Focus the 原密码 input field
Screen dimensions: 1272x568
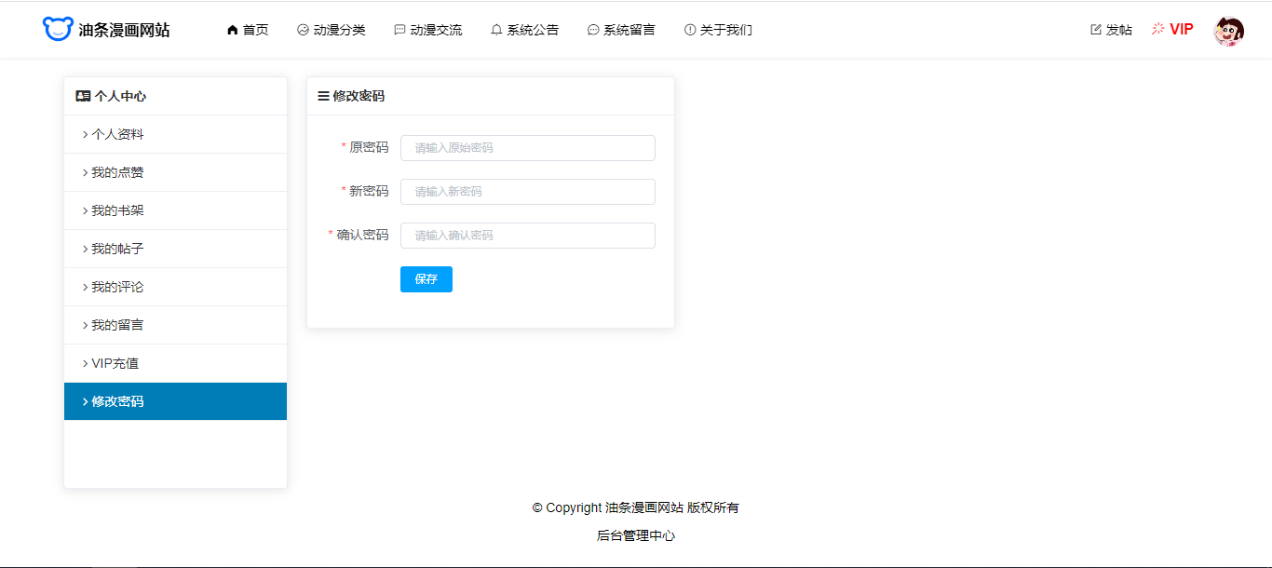point(527,148)
